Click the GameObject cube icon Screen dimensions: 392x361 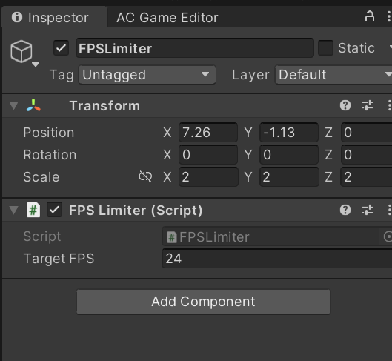click(21, 51)
